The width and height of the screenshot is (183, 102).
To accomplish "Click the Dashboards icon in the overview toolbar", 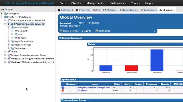I will pyautogui.click(x=97, y=31).
